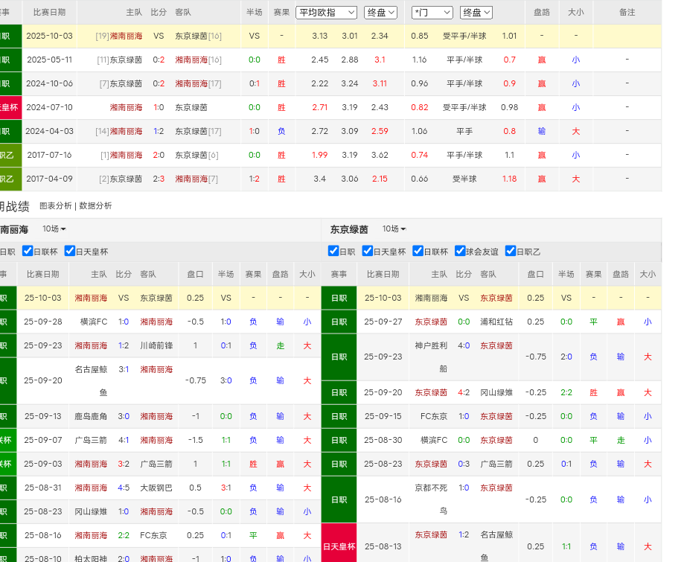This screenshot has width=684, height=562.
Task: Expand the 10场 selector for 东京绿茵
Action: coord(394,229)
